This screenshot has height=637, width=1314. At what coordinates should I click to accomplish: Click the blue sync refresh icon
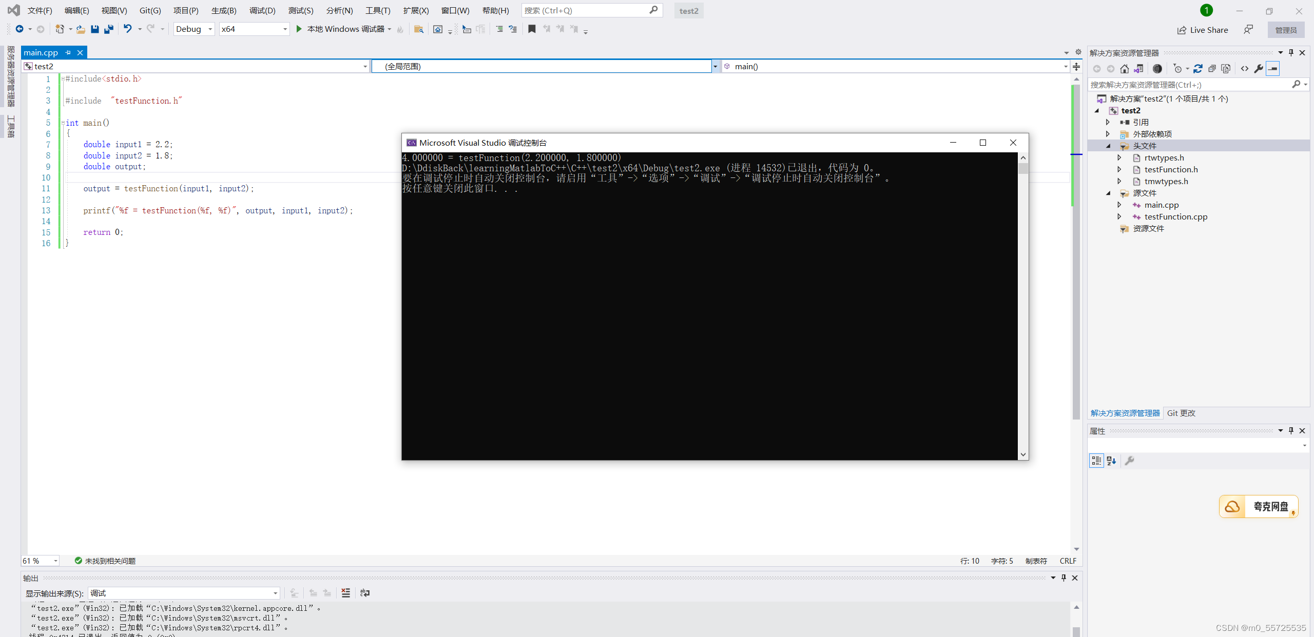(1197, 69)
